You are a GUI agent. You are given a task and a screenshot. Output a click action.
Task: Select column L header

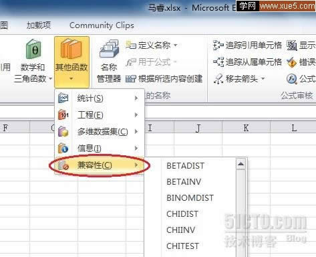point(294,128)
